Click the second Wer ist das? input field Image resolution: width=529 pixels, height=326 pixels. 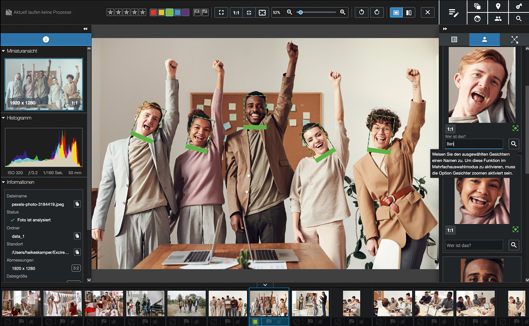(x=474, y=245)
